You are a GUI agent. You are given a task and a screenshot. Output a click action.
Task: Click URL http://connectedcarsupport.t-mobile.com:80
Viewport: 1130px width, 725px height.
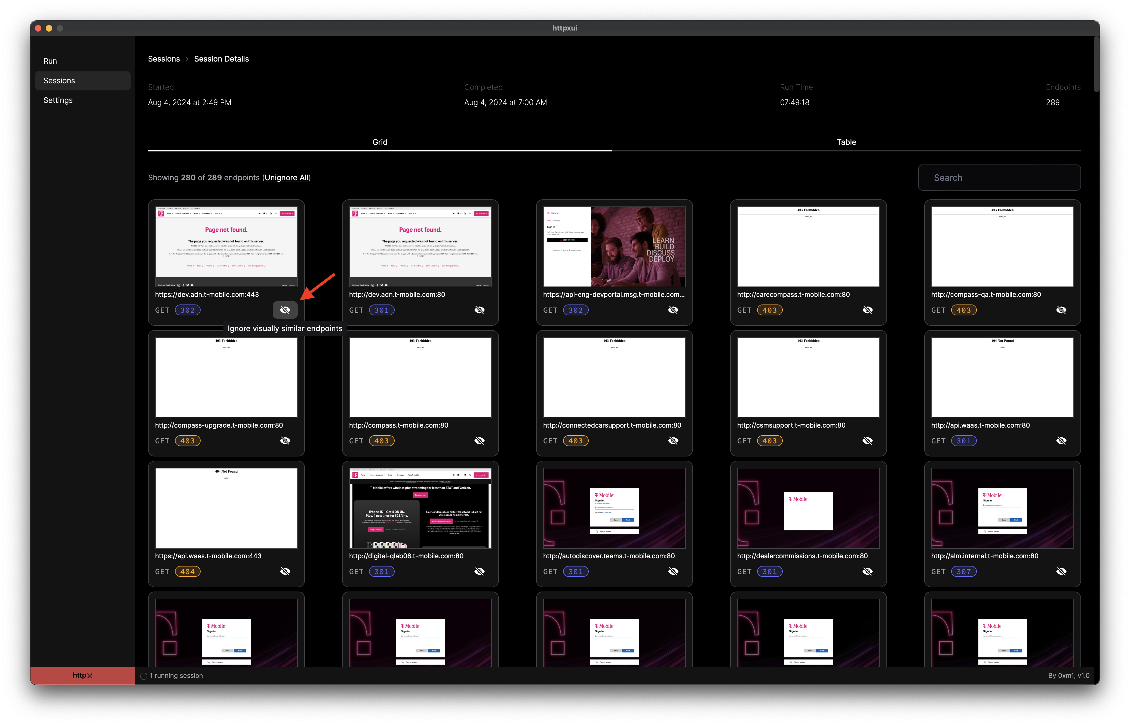pyautogui.click(x=612, y=425)
